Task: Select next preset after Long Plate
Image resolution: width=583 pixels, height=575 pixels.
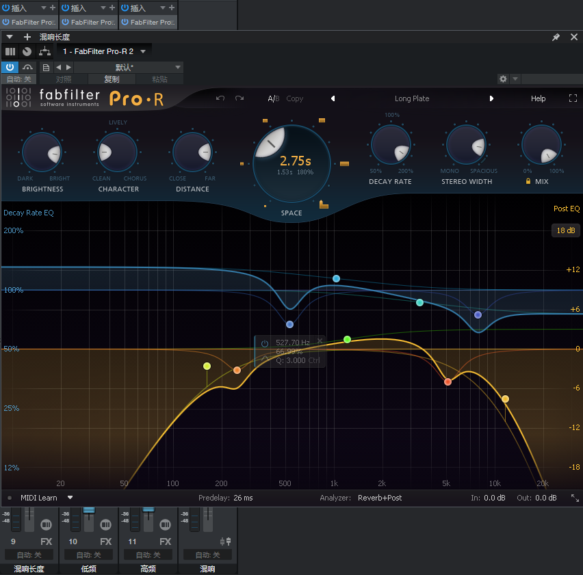Action: (x=491, y=98)
